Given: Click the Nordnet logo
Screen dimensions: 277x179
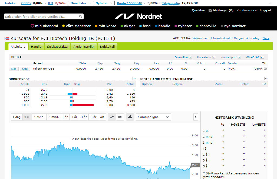Looking at the screenshot, I should [x=138, y=16].
